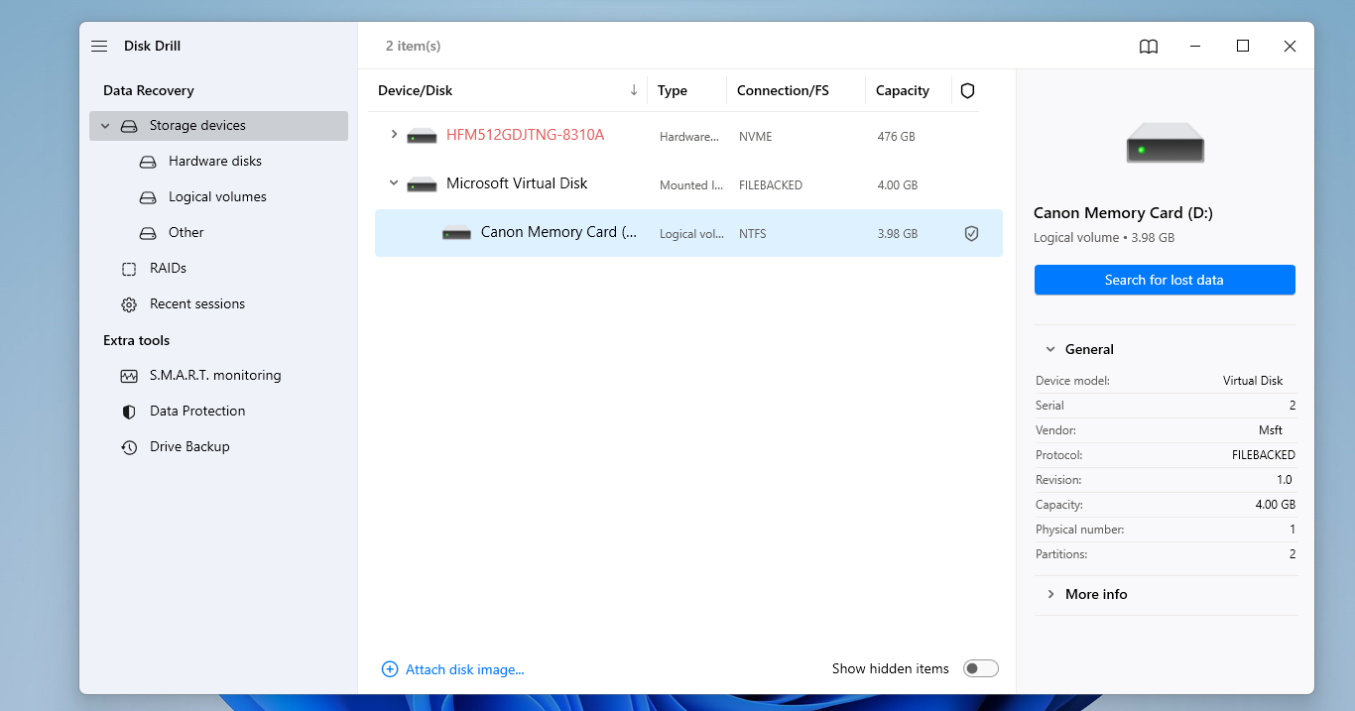1355x711 pixels.
Task: Click the Canon Memory Card (D:) title
Action: (x=1123, y=212)
